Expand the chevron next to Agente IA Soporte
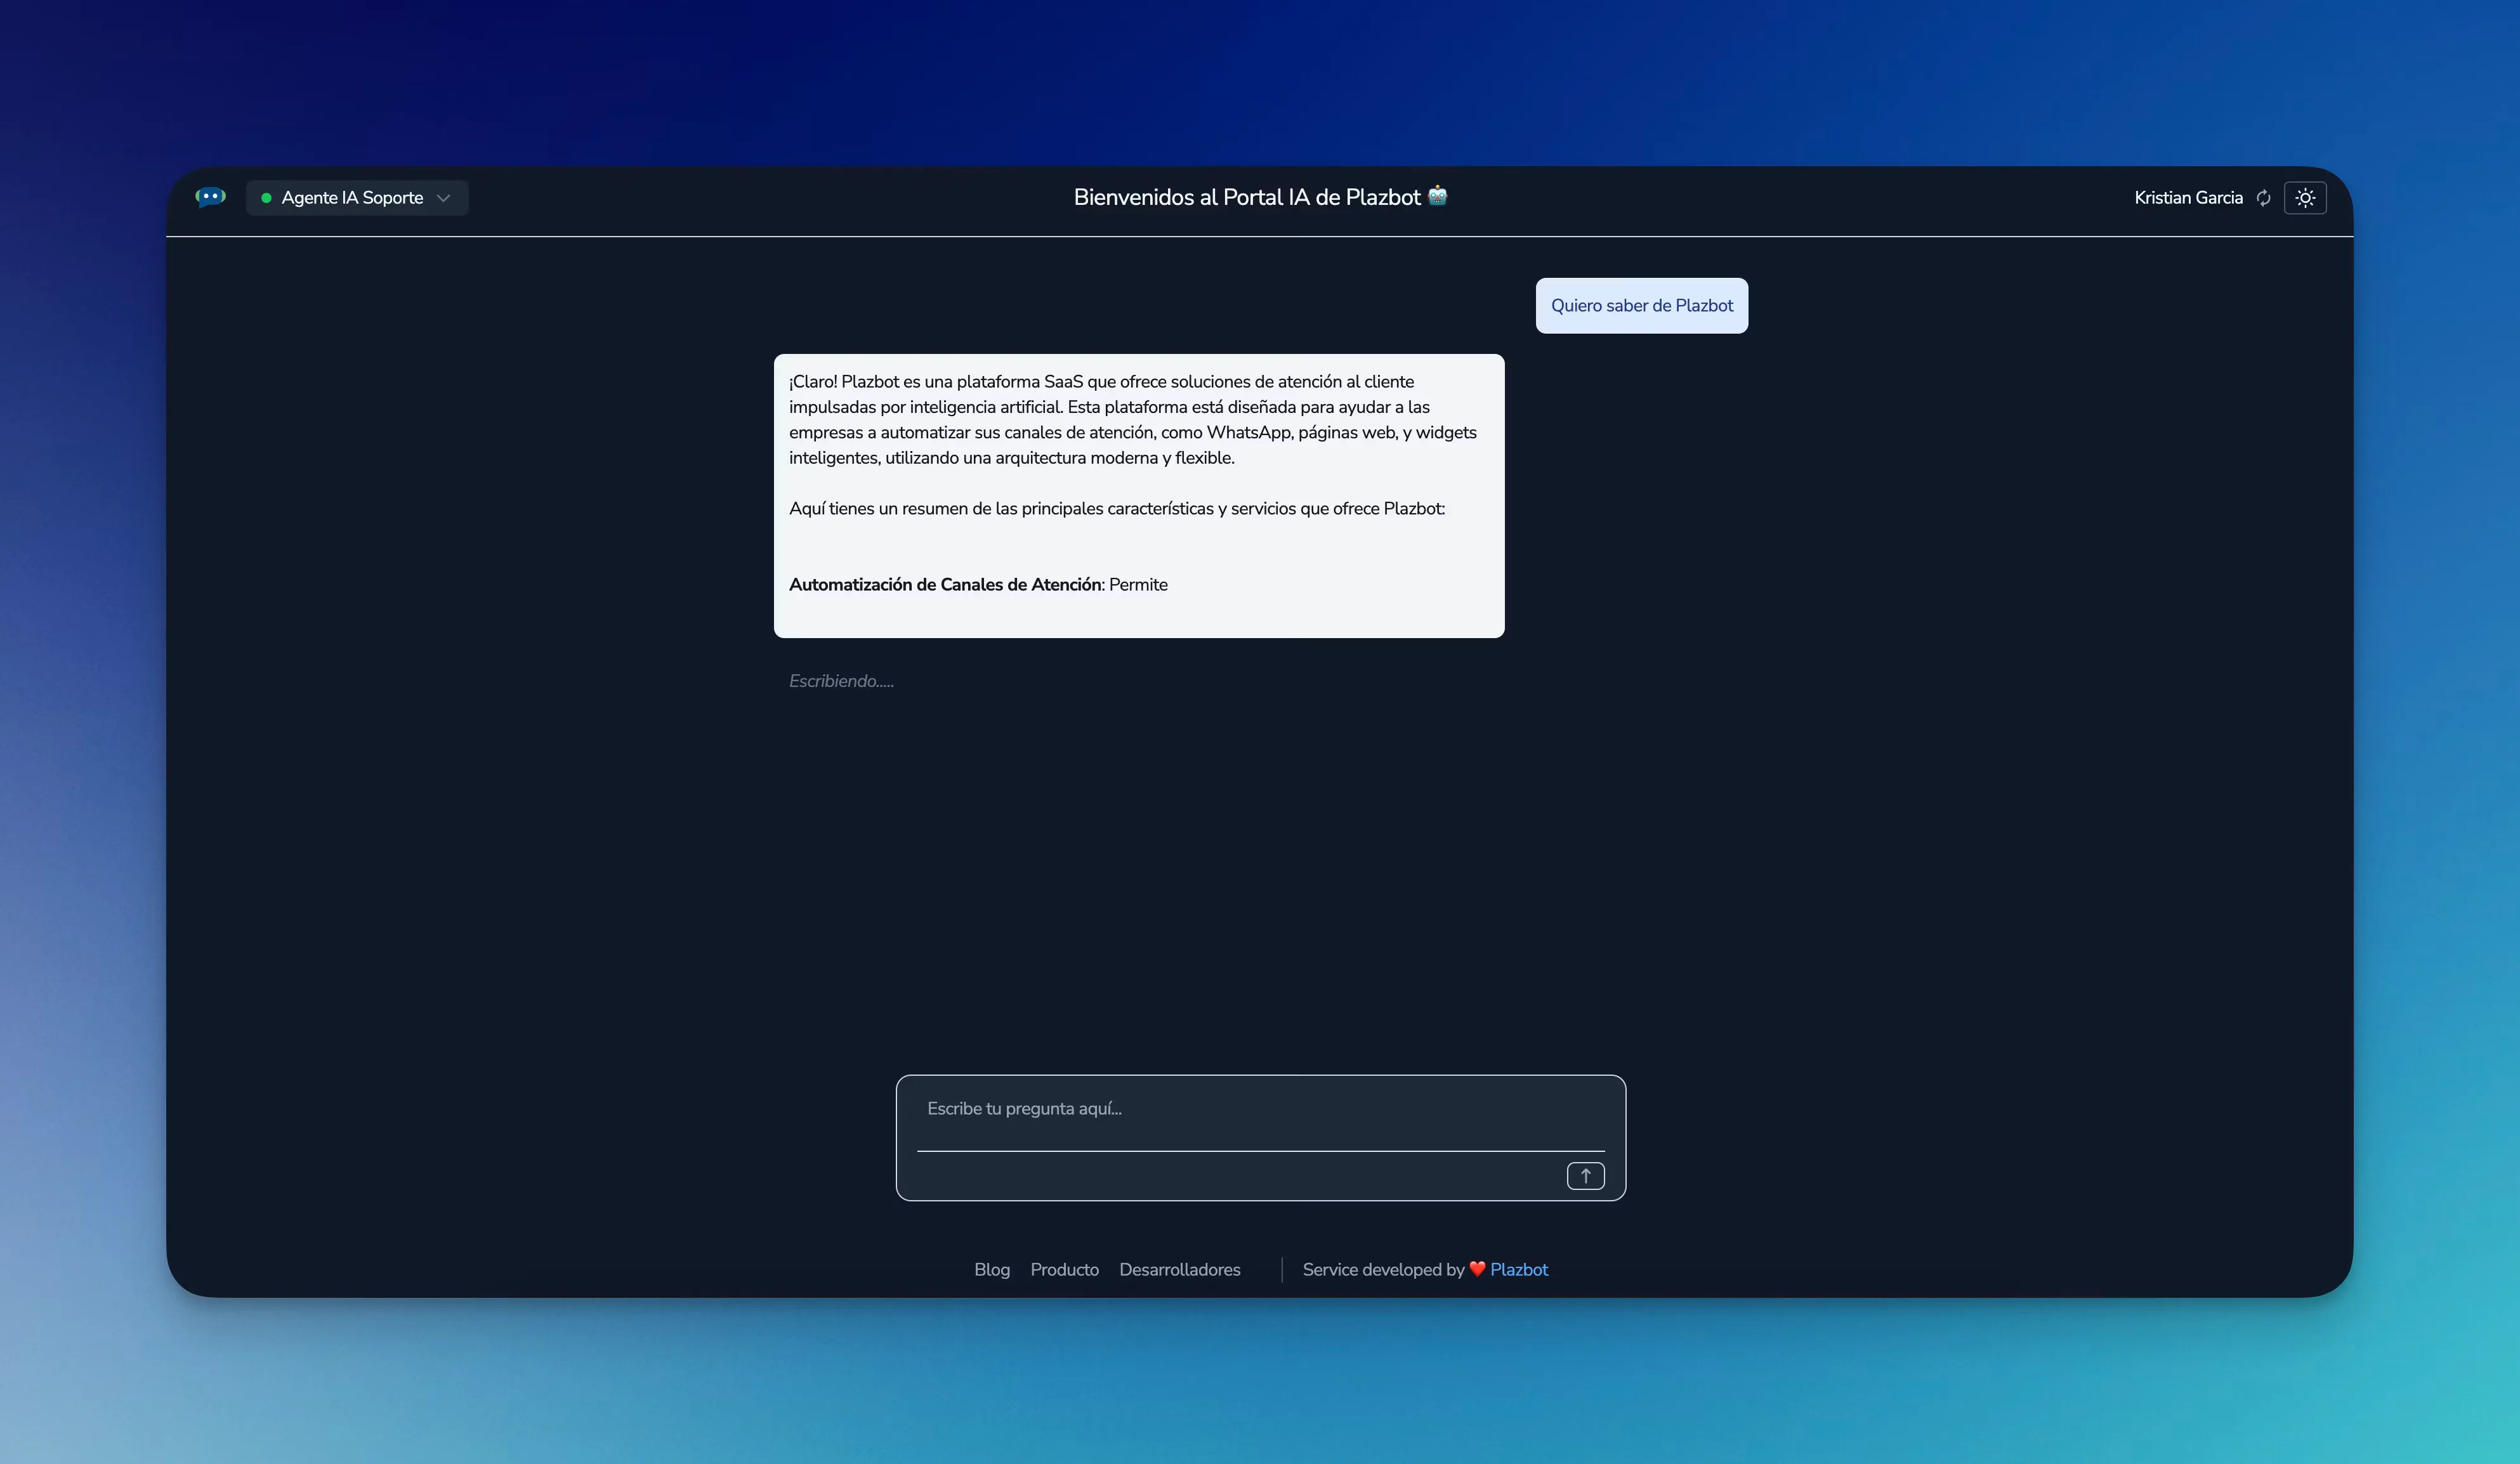This screenshot has width=2520, height=1464. point(444,198)
